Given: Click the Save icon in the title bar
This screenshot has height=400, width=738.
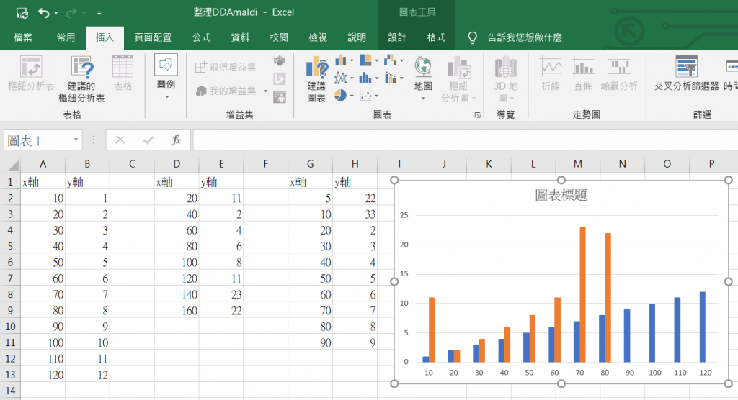Looking at the screenshot, I should pos(22,13).
